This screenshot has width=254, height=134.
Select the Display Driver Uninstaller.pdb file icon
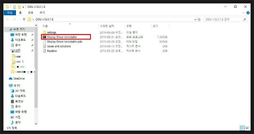(44, 42)
